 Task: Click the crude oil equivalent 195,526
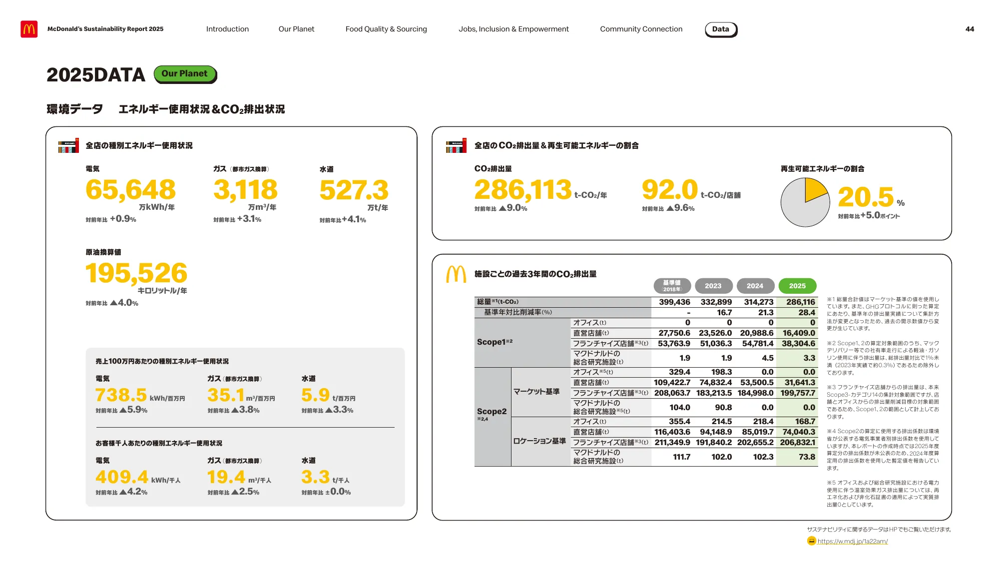coord(136,273)
